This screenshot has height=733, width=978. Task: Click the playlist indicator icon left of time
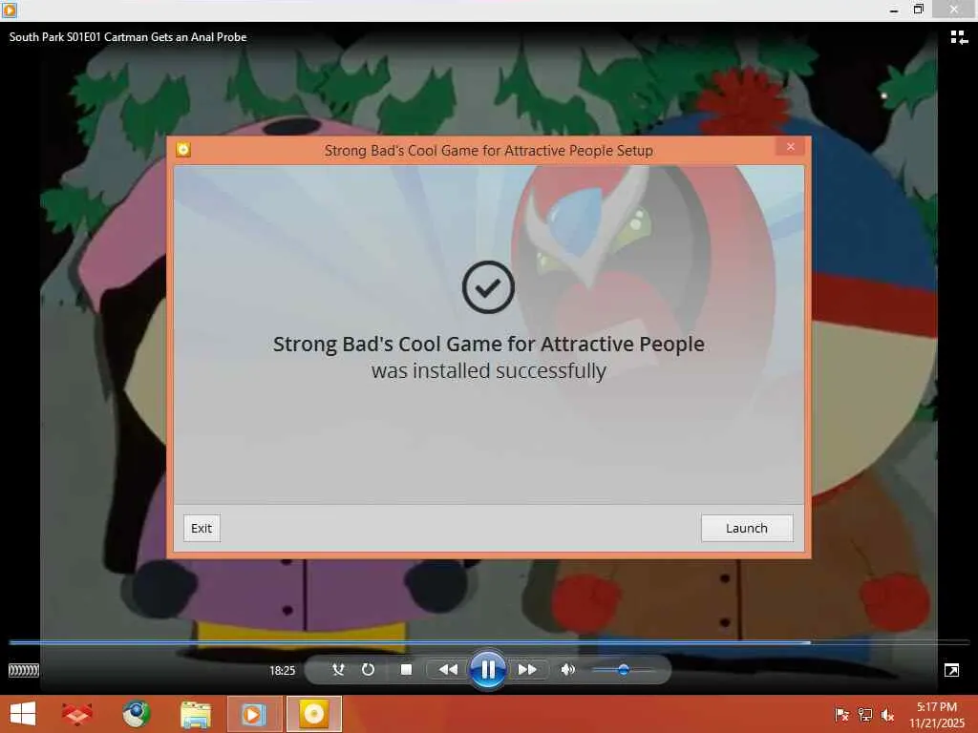[24, 671]
